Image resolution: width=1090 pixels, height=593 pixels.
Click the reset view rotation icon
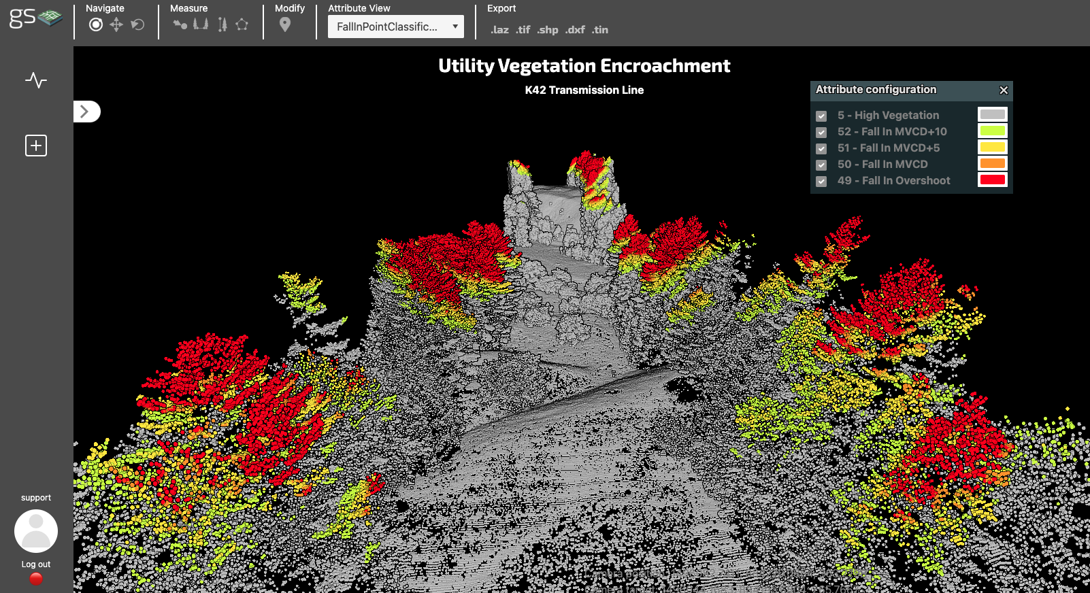click(x=137, y=24)
